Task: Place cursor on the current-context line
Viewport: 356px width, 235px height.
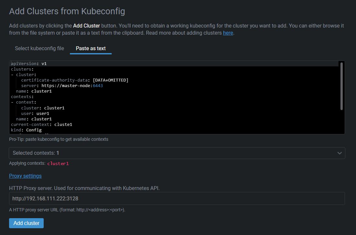Action: (41, 124)
